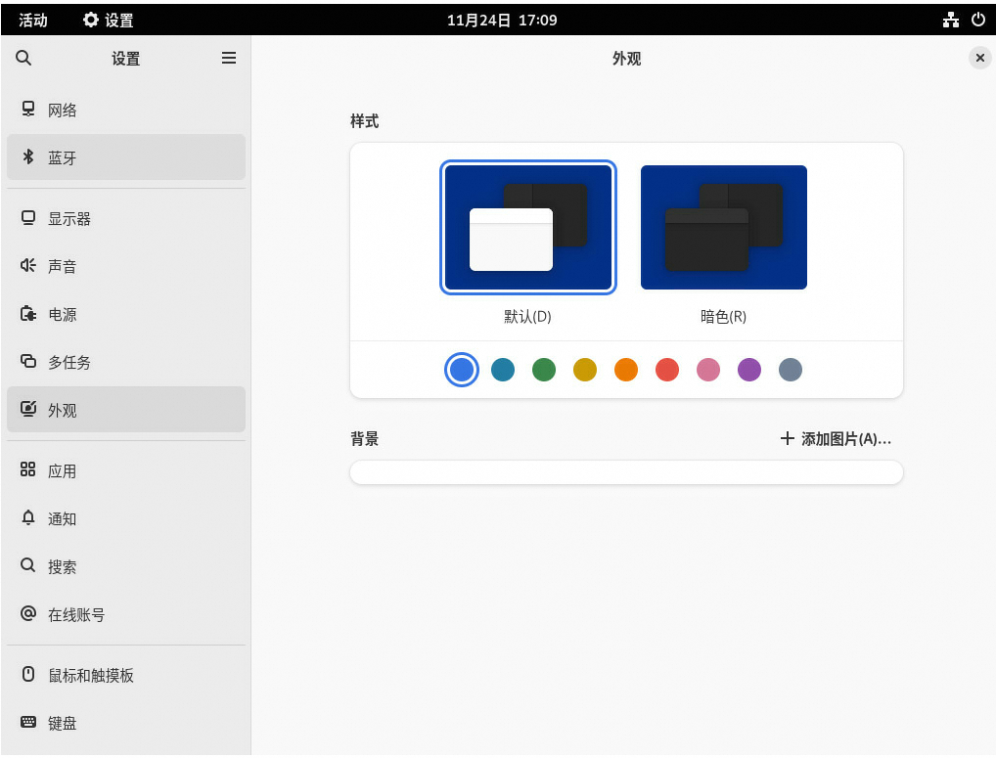Pick the green accent color swatch
The width and height of the screenshot is (996, 758).
544,370
